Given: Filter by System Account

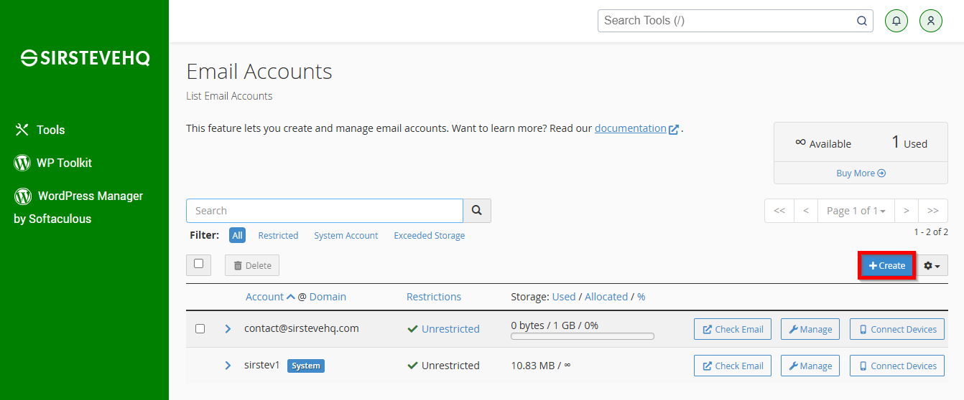Looking at the screenshot, I should click(x=346, y=235).
